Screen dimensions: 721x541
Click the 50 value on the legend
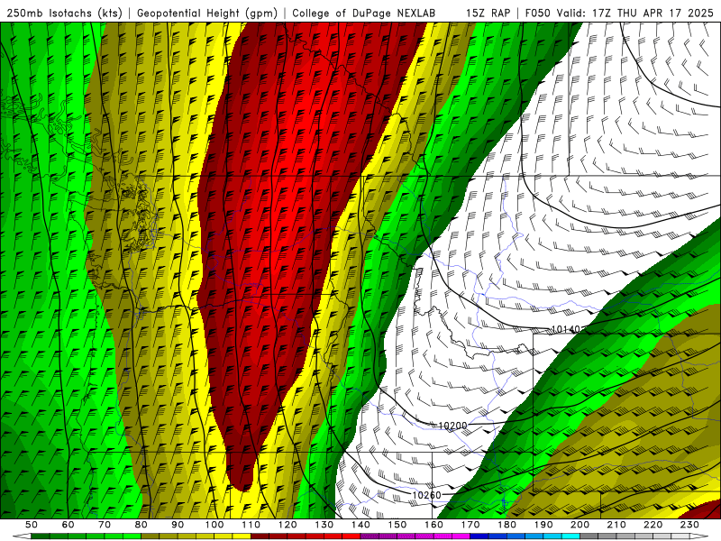click(32, 525)
